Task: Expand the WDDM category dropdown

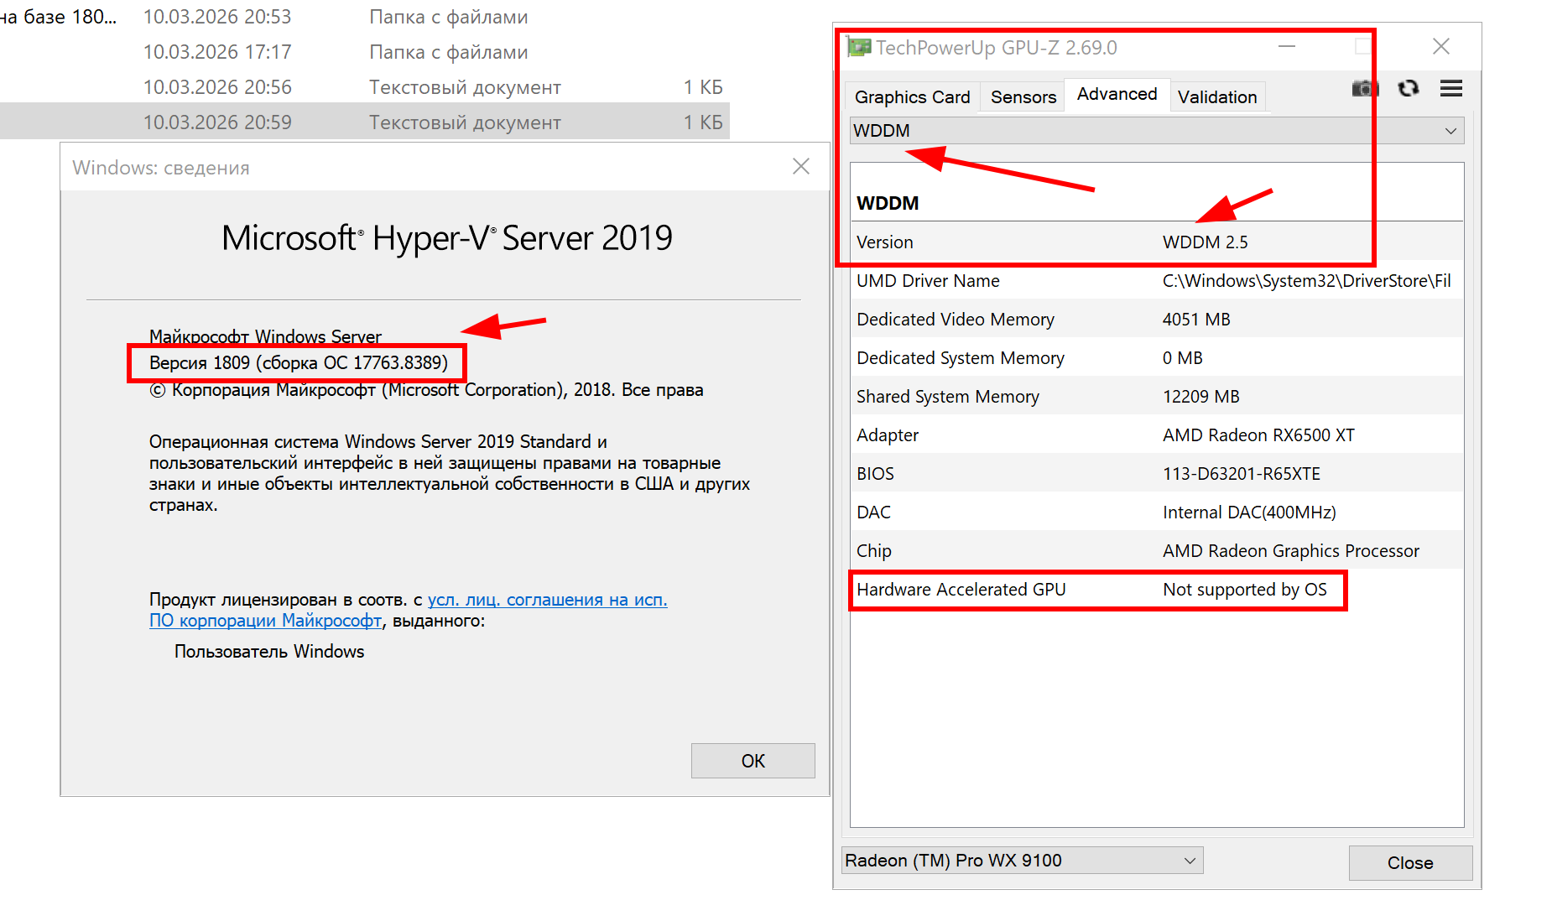Action: click(1157, 131)
